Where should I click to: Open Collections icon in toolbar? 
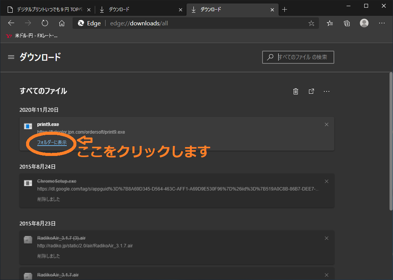click(x=347, y=23)
